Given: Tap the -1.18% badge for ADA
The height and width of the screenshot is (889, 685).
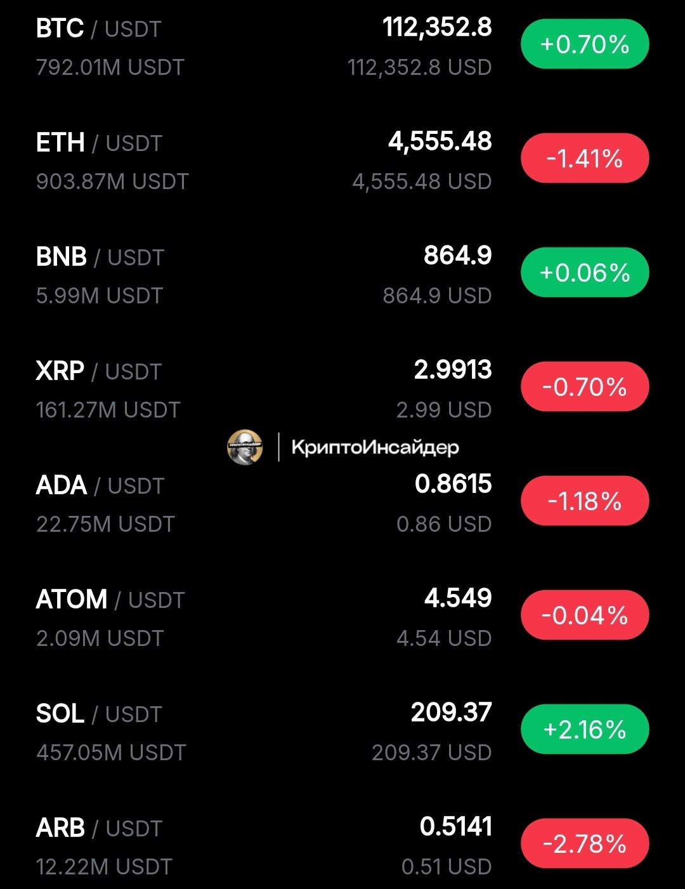Looking at the screenshot, I should (585, 501).
